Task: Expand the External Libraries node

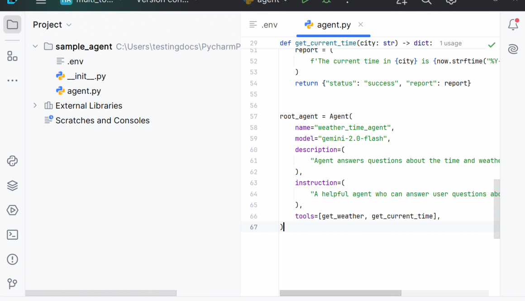Action: click(x=35, y=105)
